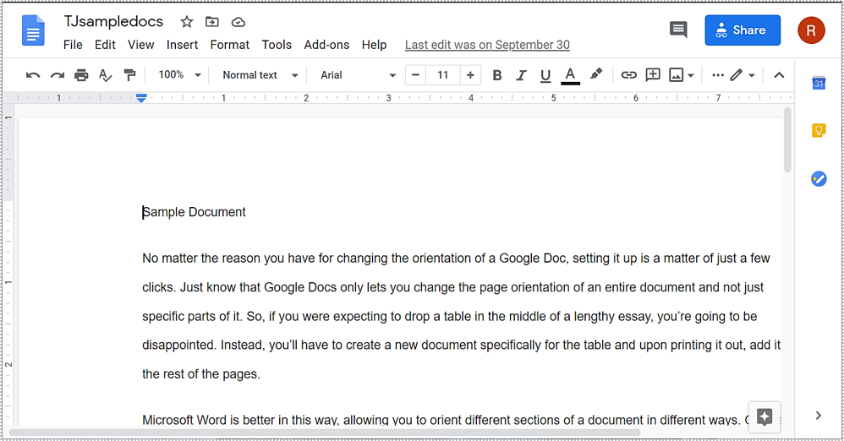Click the text 'the rest of the pages.'
This screenshot has width=844, height=441.
click(201, 373)
